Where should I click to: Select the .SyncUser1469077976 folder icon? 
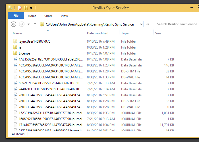[x=15, y=41]
